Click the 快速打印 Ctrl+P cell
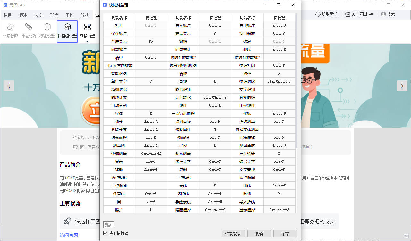 (x=279, y=65)
